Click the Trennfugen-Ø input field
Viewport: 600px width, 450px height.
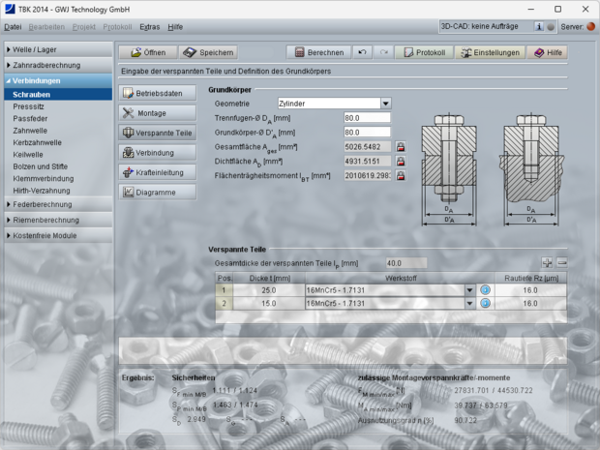pyautogui.click(x=367, y=118)
